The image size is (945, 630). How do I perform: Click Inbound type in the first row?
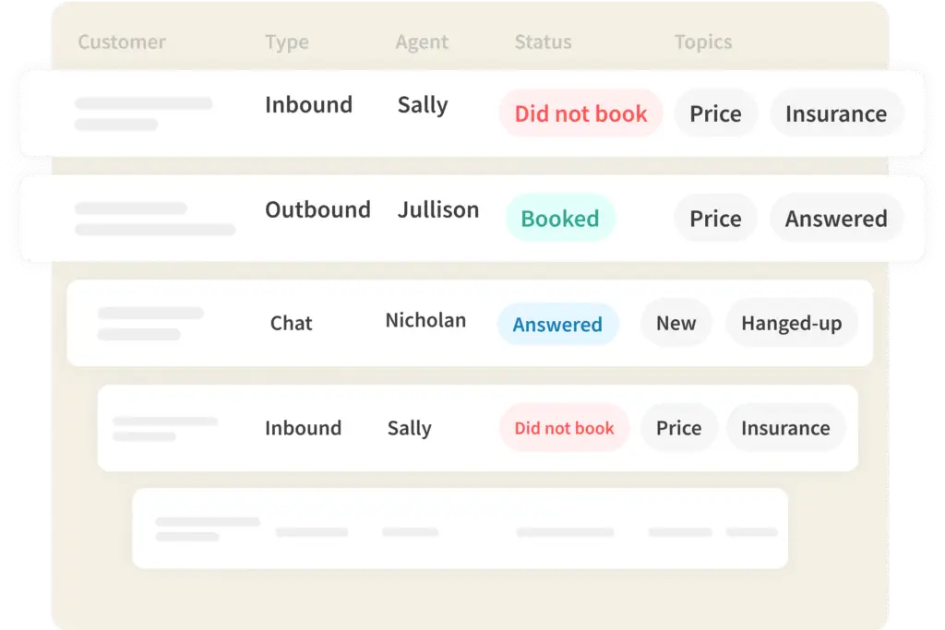pyautogui.click(x=308, y=105)
